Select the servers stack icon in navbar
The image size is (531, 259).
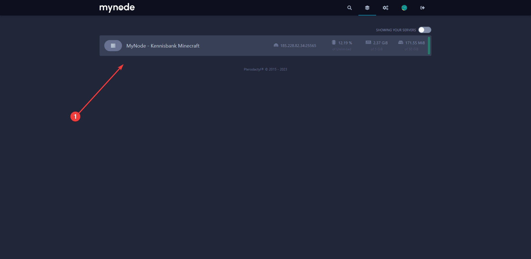(x=367, y=8)
